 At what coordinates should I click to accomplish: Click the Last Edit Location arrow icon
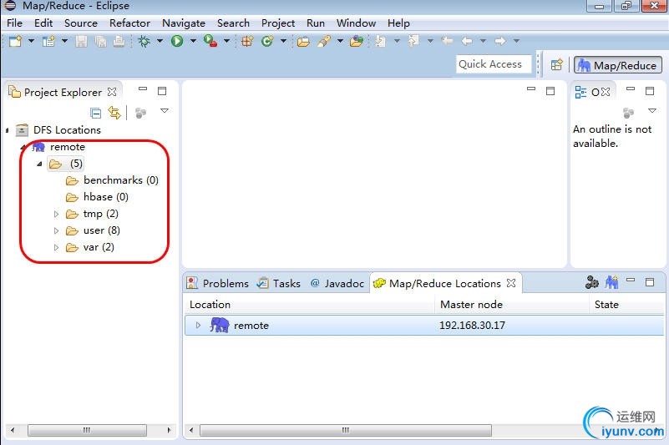point(447,42)
